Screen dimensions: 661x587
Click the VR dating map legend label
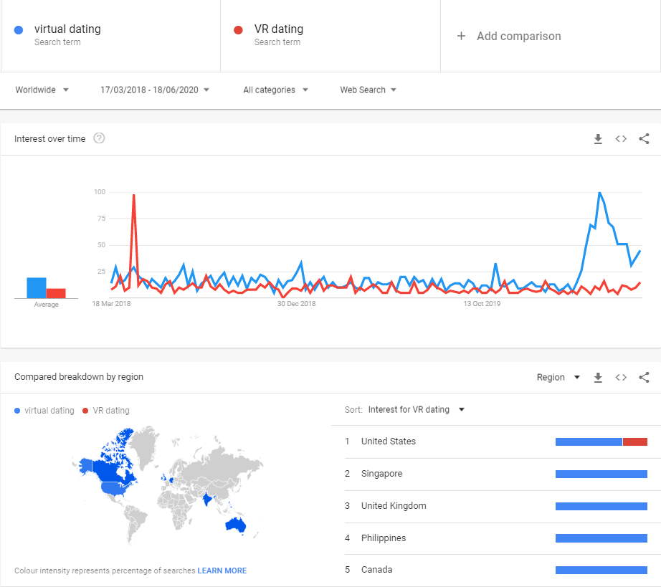(x=111, y=411)
